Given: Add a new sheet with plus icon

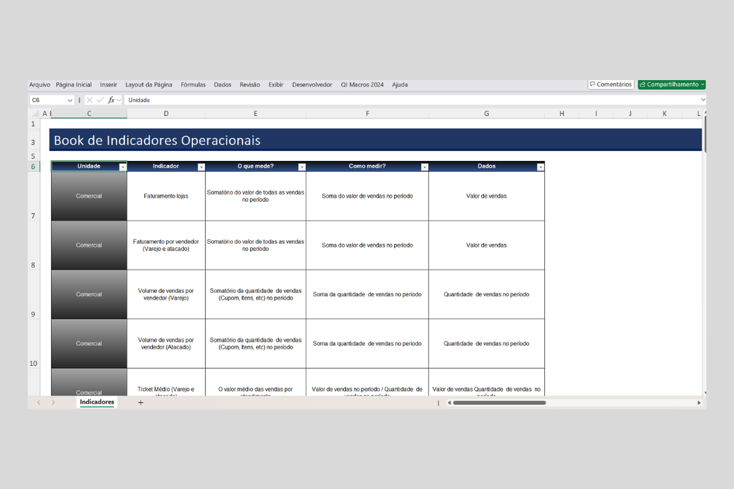Looking at the screenshot, I should tap(141, 403).
